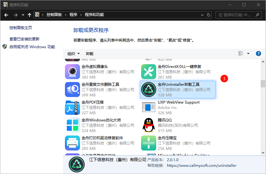Expand the chevron after 控制面板 breadcrumb
This screenshot has width=266, height=174.
[x=66, y=15]
